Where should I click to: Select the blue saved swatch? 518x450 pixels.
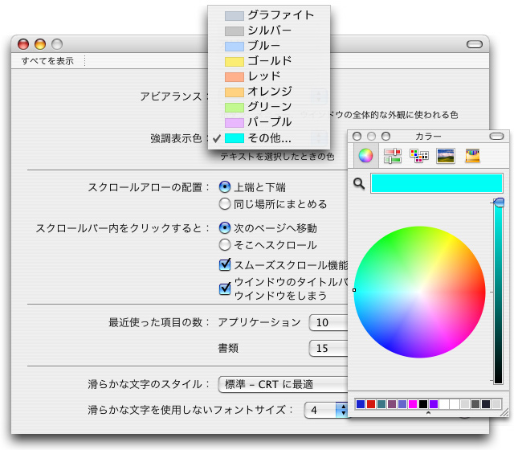[361, 404]
